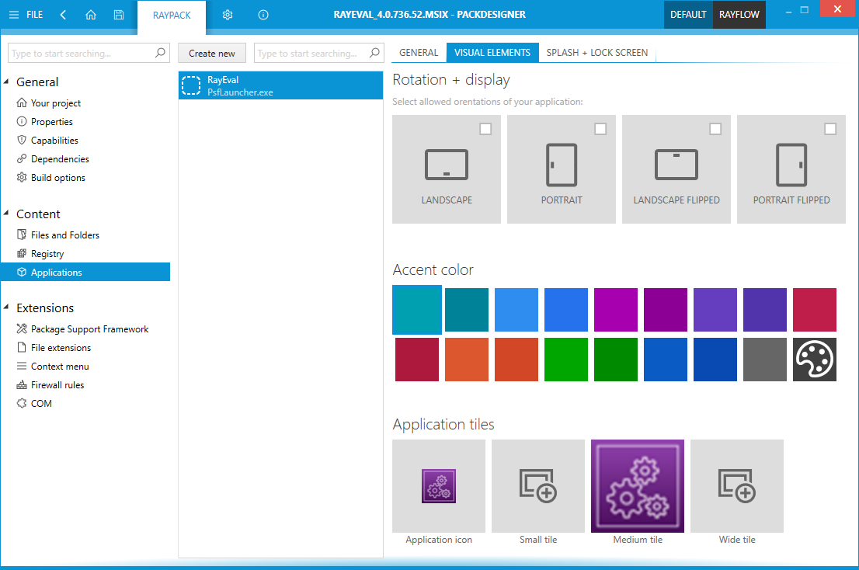The height and width of the screenshot is (570, 859).
Task: Open the custom color palette icon
Action: coord(814,360)
